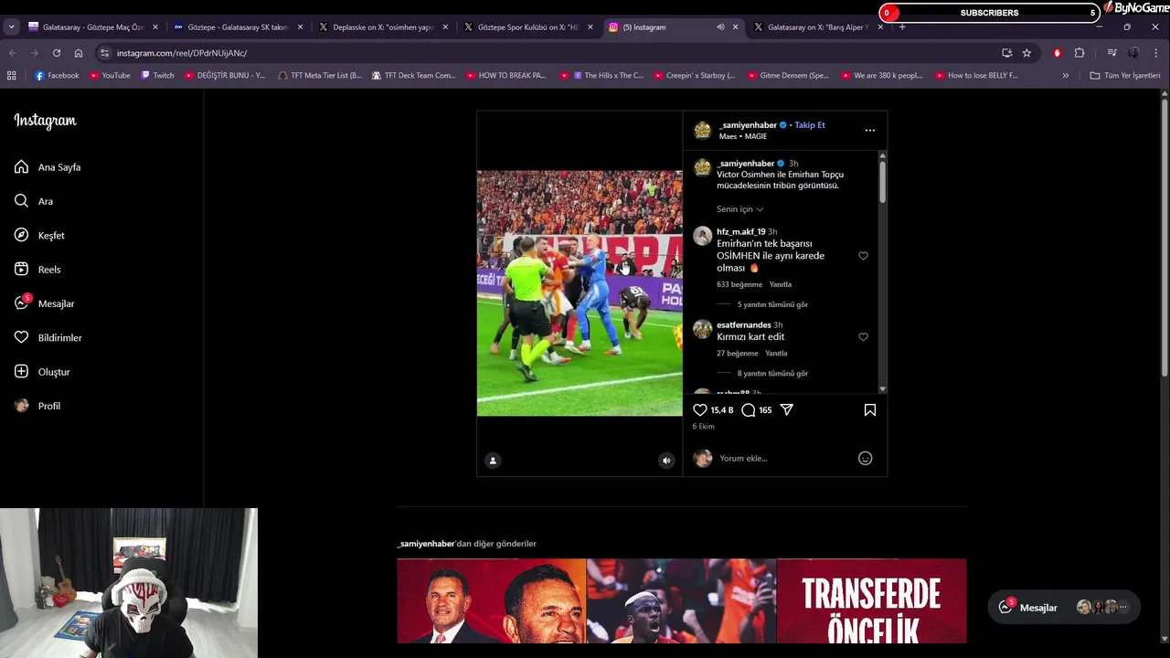Image resolution: width=1170 pixels, height=658 pixels.
Task: Open TFT Meta Tier List bookmark
Action: coord(320,76)
